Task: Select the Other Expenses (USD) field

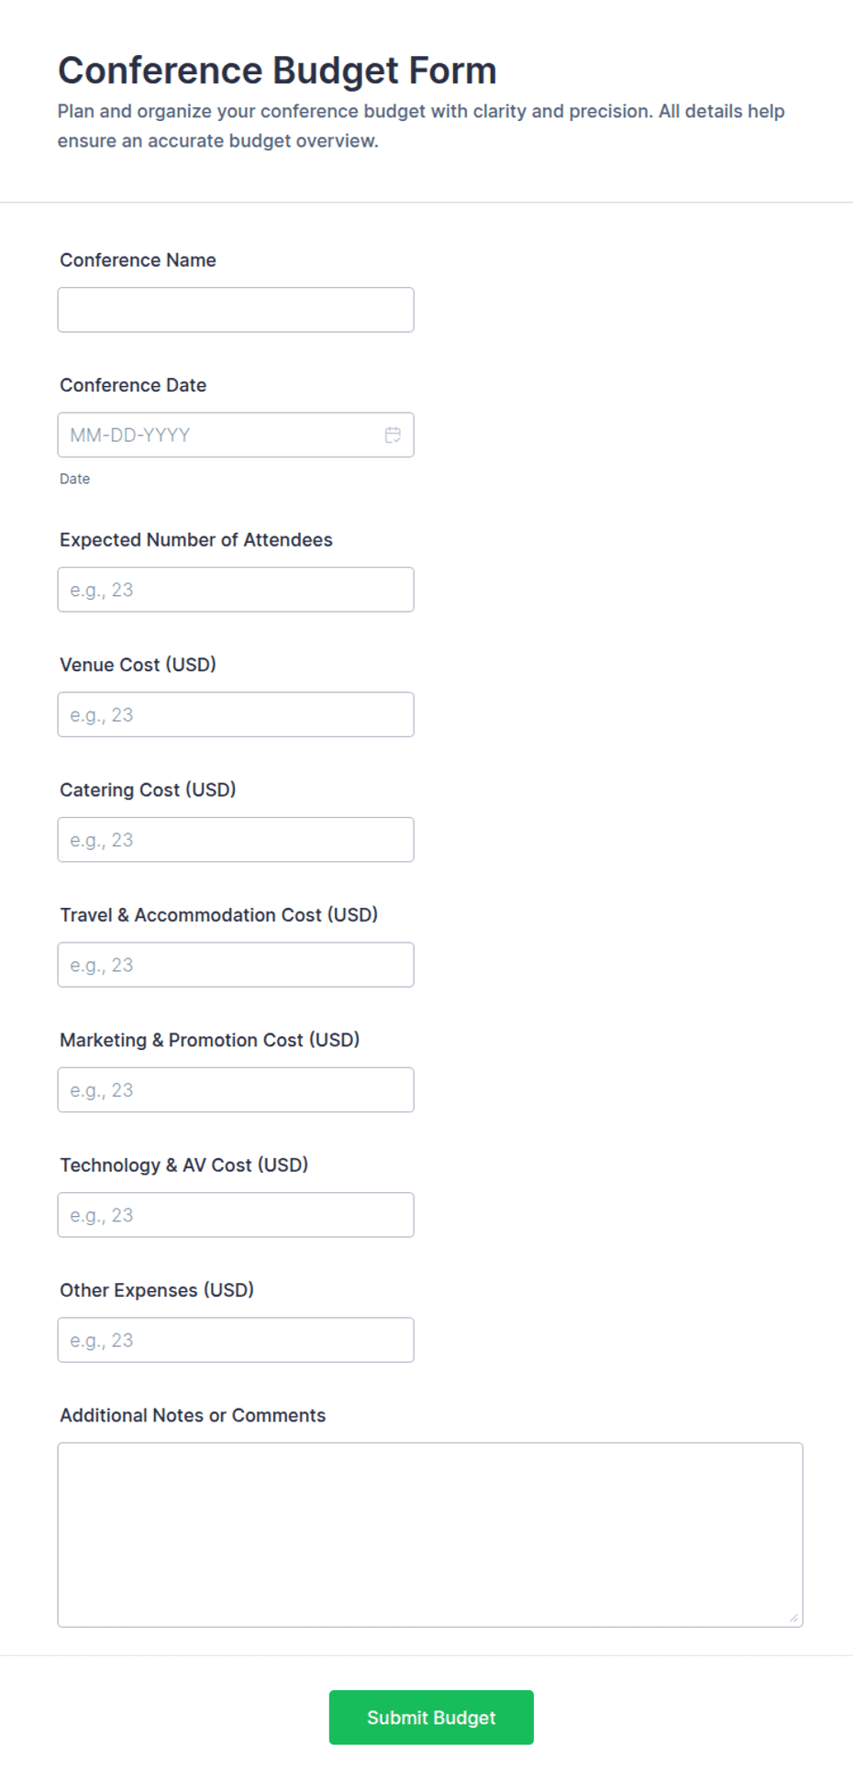Action: [x=236, y=1340]
